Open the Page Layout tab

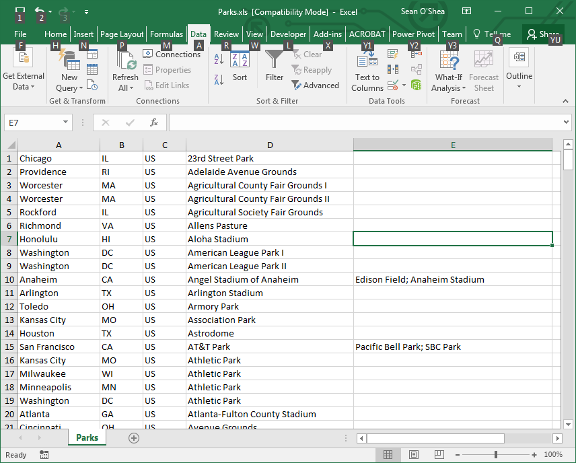pos(122,34)
